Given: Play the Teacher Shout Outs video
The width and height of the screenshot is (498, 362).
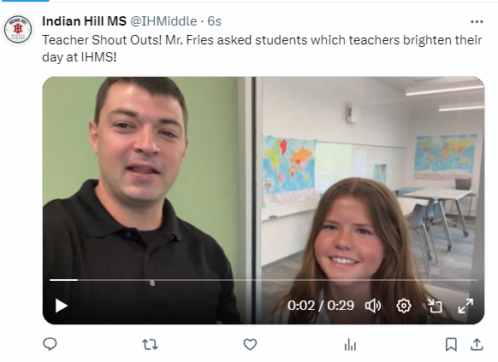Looking at the screenshot, I should pos(62,306).
